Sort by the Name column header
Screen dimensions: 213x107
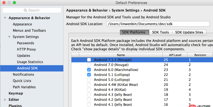pos(121,55)
